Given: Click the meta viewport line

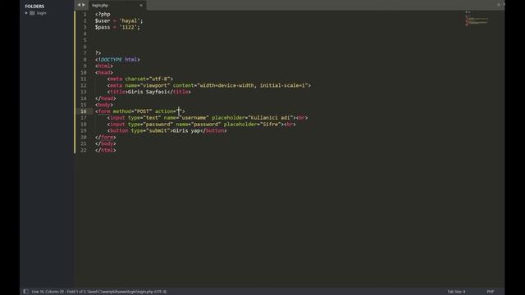Looking at the screenshot, I should [209, 85].
